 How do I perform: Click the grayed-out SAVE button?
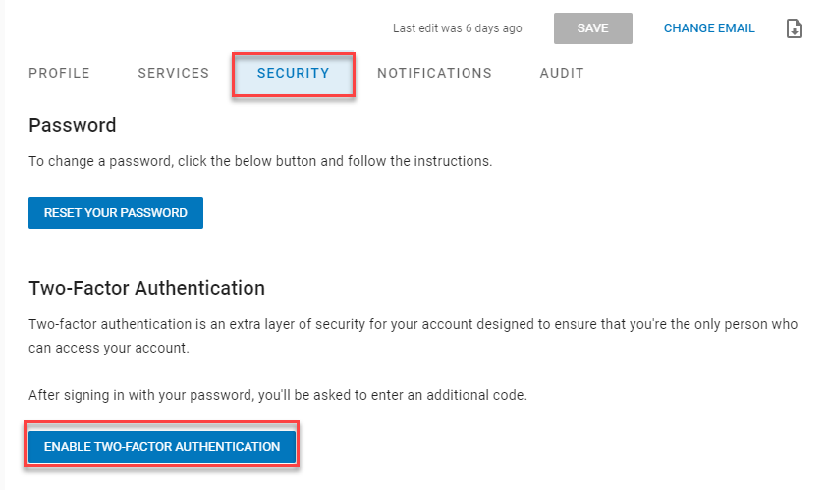(593, 28)
